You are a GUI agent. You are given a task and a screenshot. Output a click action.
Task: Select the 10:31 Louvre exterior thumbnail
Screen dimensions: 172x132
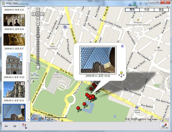point(14,89)
